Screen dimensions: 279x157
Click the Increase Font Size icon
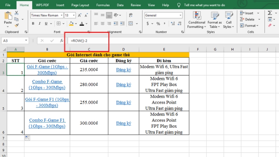(x=80, y=15)
